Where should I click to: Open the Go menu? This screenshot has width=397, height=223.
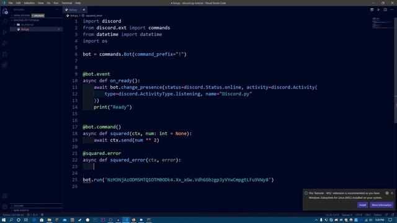pyautogui.click(x=48, y=3)
